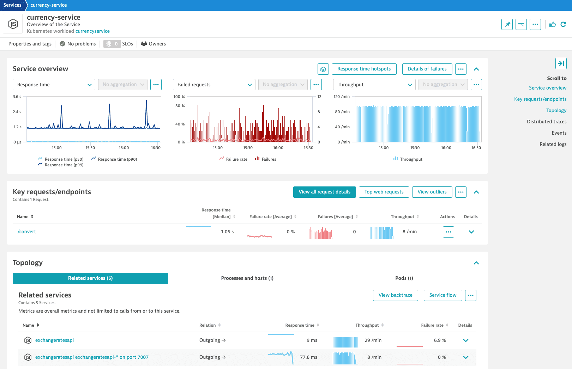Image resolution: width=572 pixels, height=369 pixels.
Task: Expand details for the exchangeratesapi service row
Action: pos(465,340)
